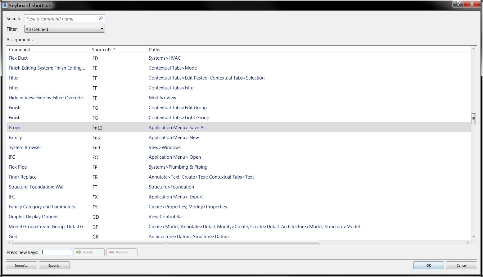Click the search magnifier icon
This screenshot has height=277, width=483.
[101, 18]
